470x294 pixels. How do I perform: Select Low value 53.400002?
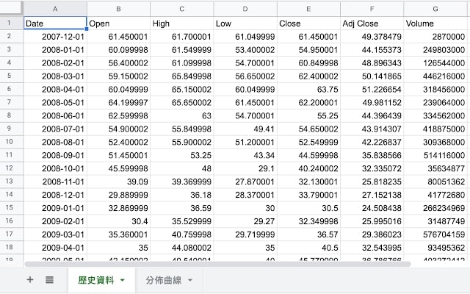click(x=245, y=50)
